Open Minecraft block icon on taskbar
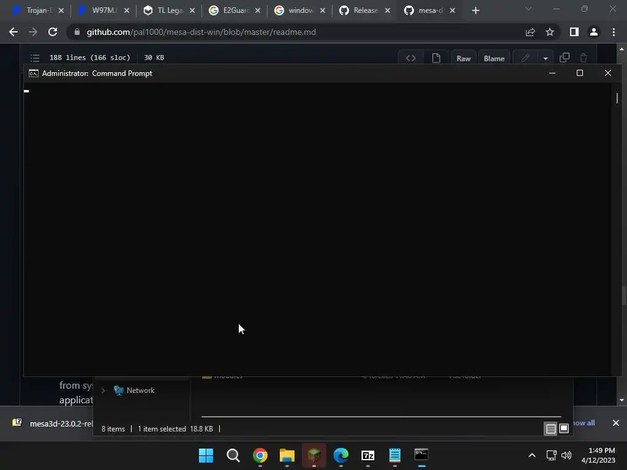The image size is (627, 470). click(314, 455)
